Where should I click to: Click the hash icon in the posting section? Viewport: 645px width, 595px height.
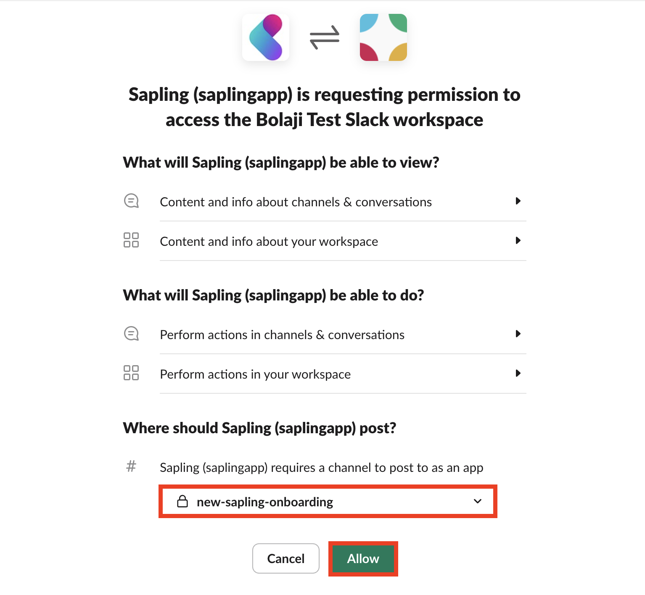click(x=131, y=466)
